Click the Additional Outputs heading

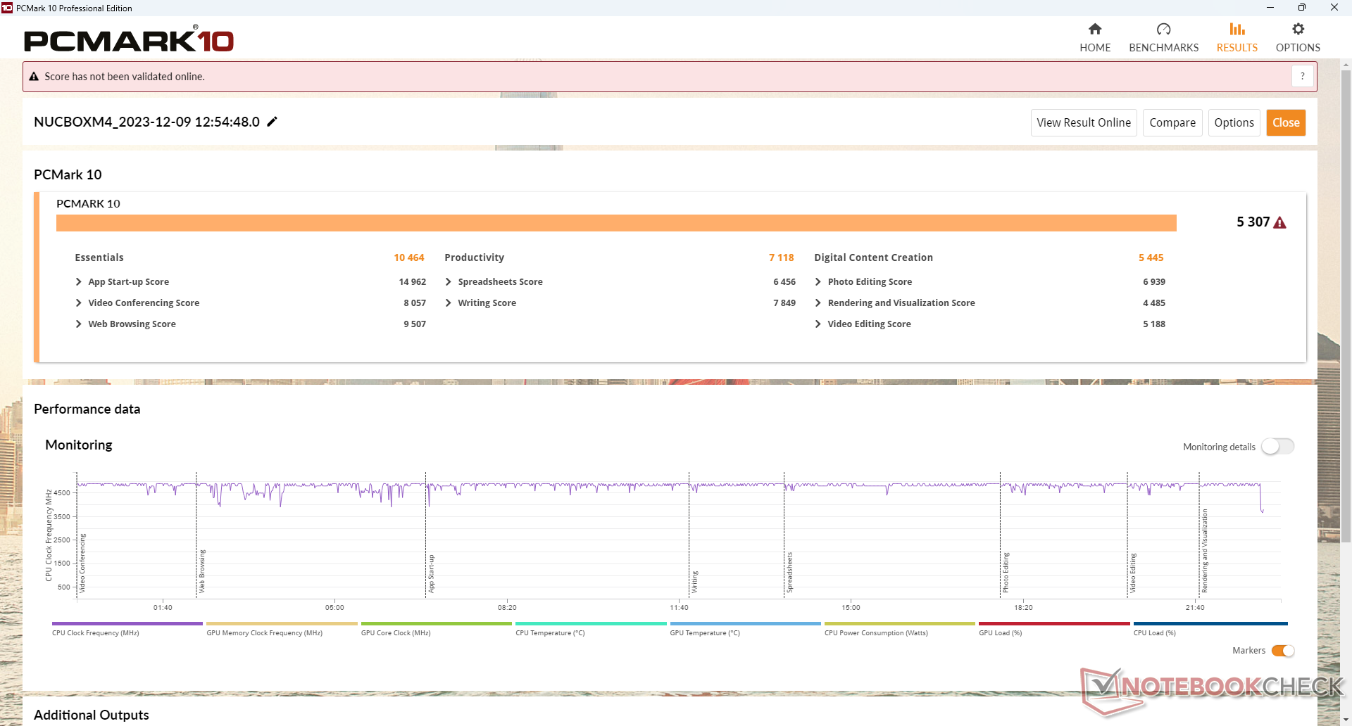point(92,715)
